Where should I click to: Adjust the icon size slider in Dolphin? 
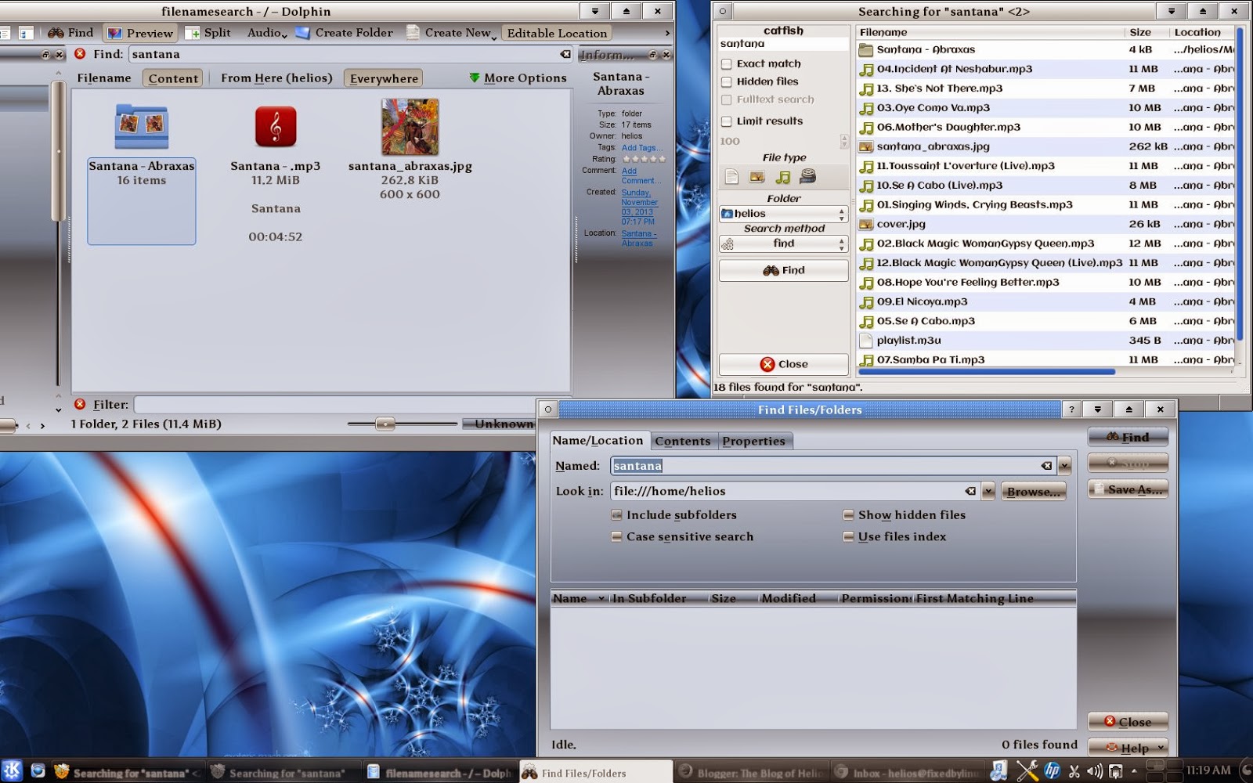click(x=384, y=424)
